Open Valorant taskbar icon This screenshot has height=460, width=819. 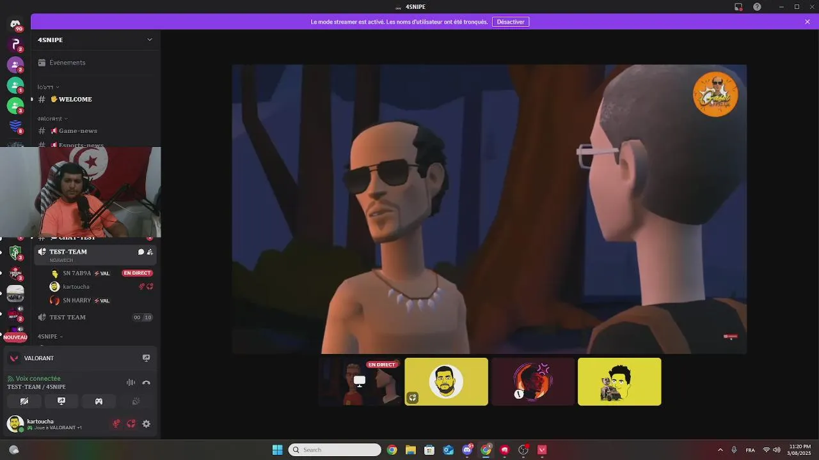[543, 450]
